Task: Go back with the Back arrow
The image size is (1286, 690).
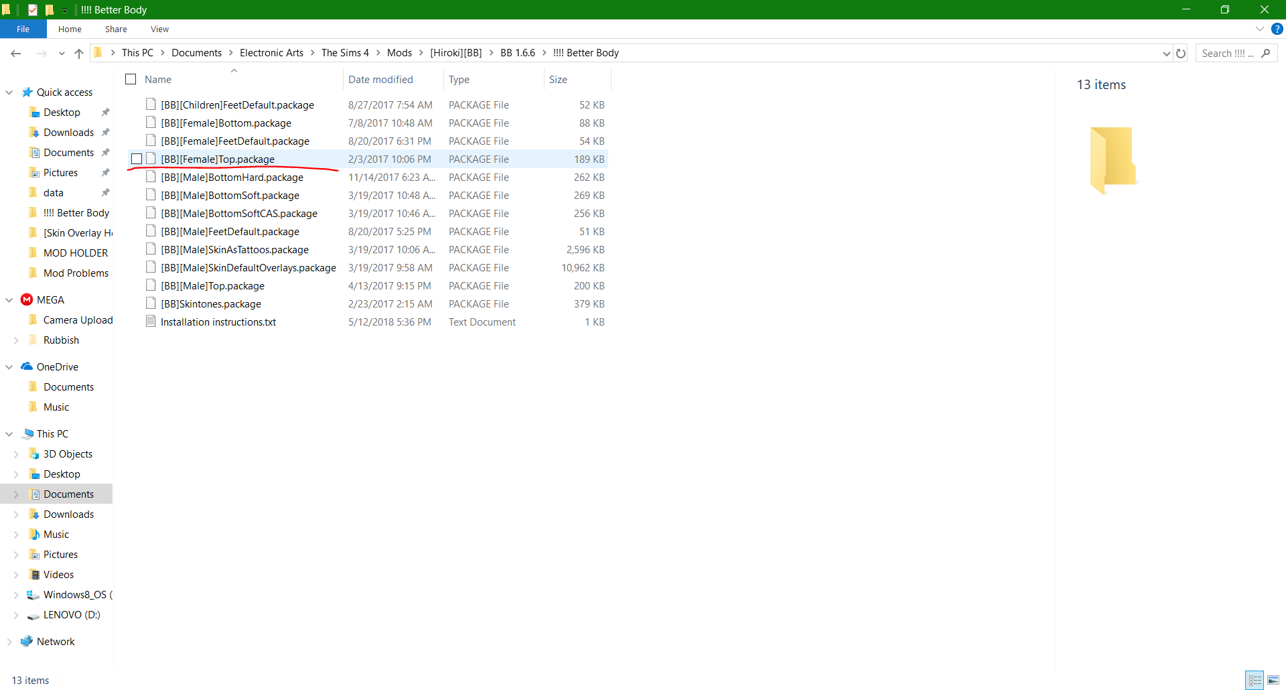Action: pos(16,54)
